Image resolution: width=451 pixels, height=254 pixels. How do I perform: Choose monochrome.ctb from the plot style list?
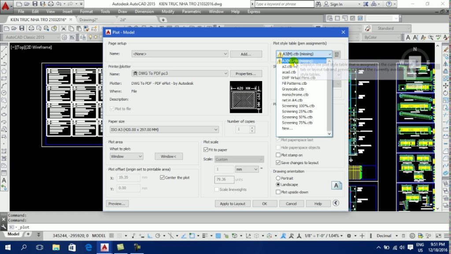tap(295, 94)
